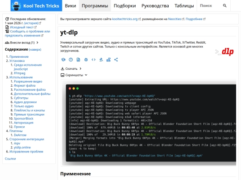
Task: Jump to Плейлисты и каналы section
Action: coord(29,110)
